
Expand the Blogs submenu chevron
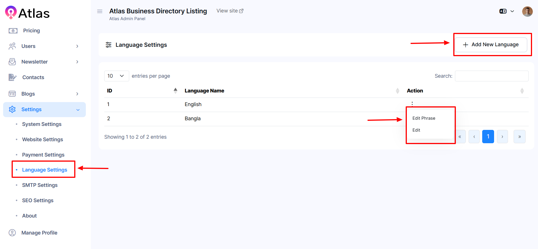point(77,94)
